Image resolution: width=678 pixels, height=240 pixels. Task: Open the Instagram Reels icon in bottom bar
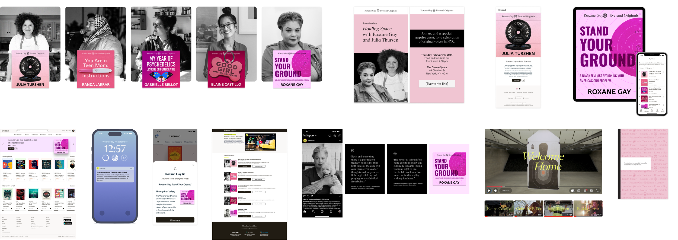[x=322, y=212]
